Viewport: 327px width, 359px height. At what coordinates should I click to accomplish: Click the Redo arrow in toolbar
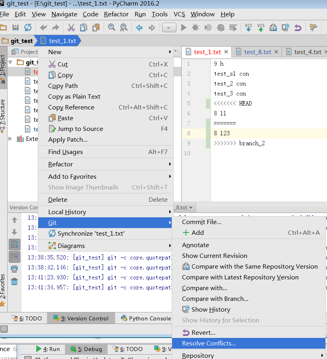(x=55, y=28)
